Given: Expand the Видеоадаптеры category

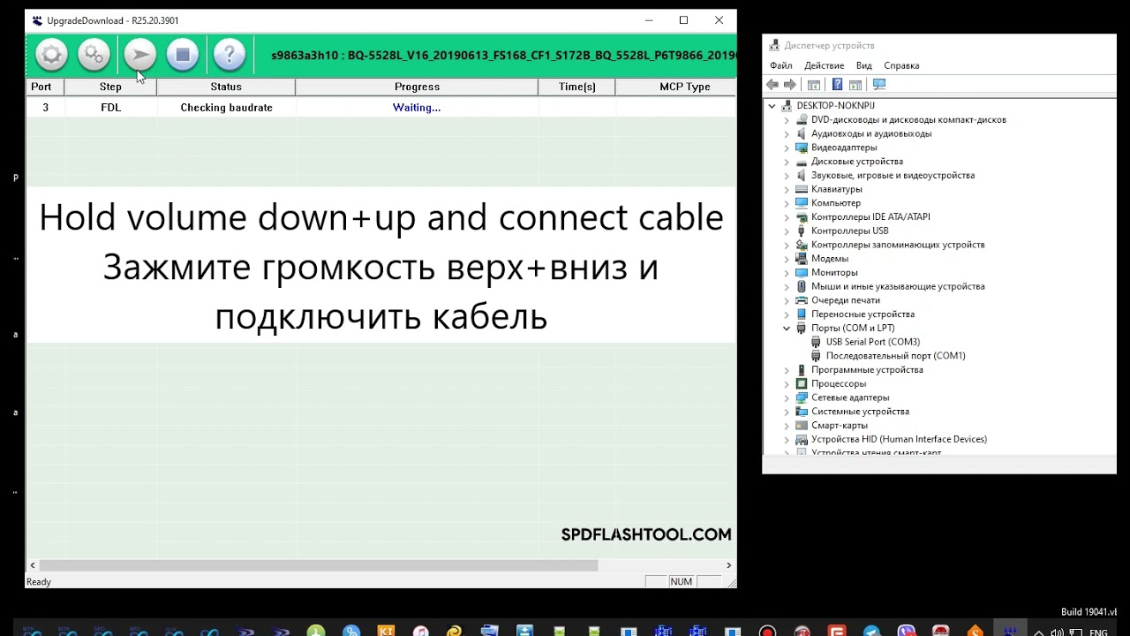Looking at the screenshot, I should 787,148.
